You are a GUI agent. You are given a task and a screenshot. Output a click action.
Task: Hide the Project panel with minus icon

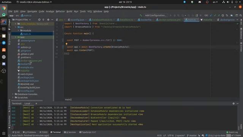tap(52, 20)
